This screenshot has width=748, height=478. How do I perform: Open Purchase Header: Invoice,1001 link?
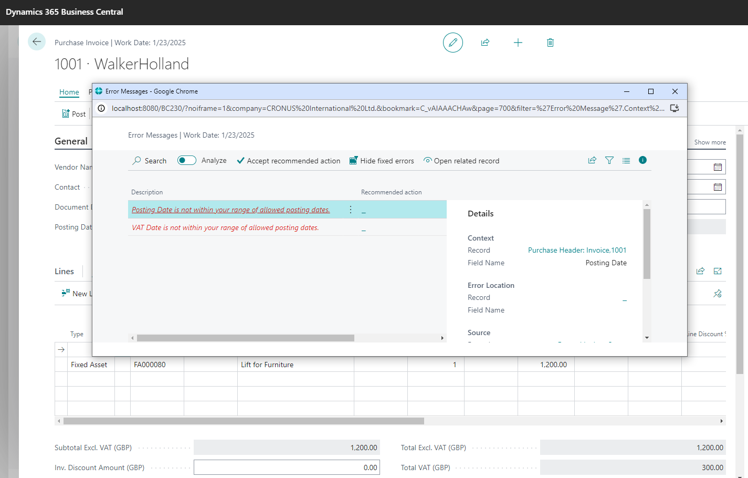pyautogui.click(x=577, y=250)
